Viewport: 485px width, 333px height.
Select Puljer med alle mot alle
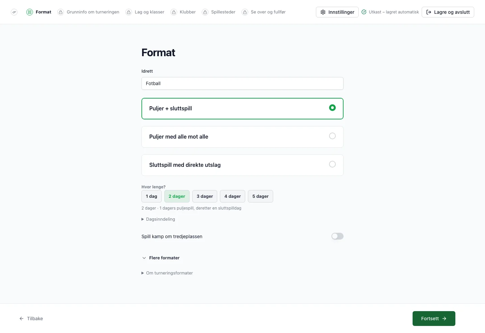(243, 137)
